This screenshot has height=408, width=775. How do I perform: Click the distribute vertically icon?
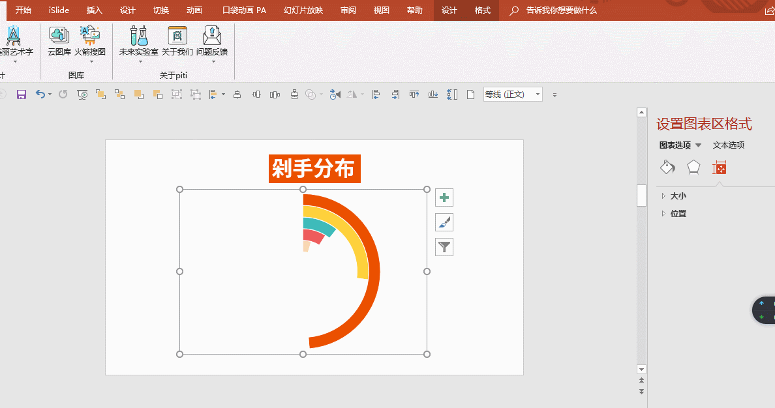pyautogui.click(x=294, y=95)
